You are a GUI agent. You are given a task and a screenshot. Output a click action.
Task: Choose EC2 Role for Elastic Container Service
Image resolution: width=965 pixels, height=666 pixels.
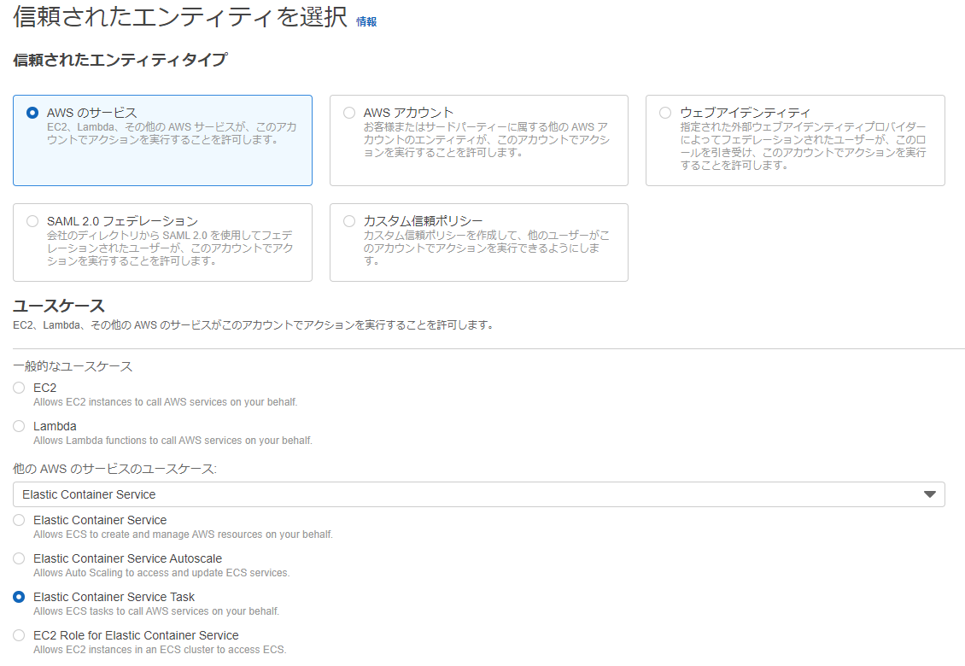19,635
